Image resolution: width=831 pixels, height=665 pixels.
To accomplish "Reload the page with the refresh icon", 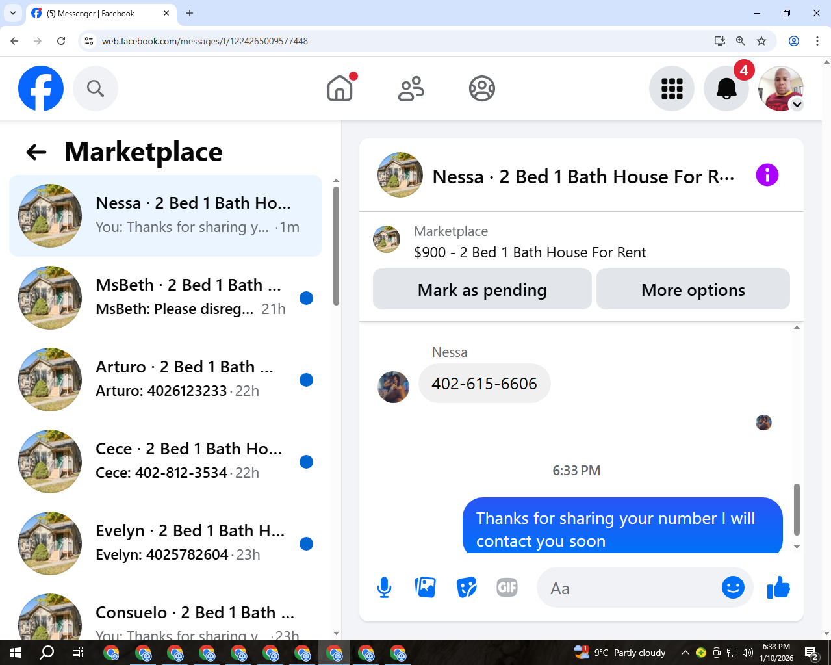I will click(x=61, y=41).
